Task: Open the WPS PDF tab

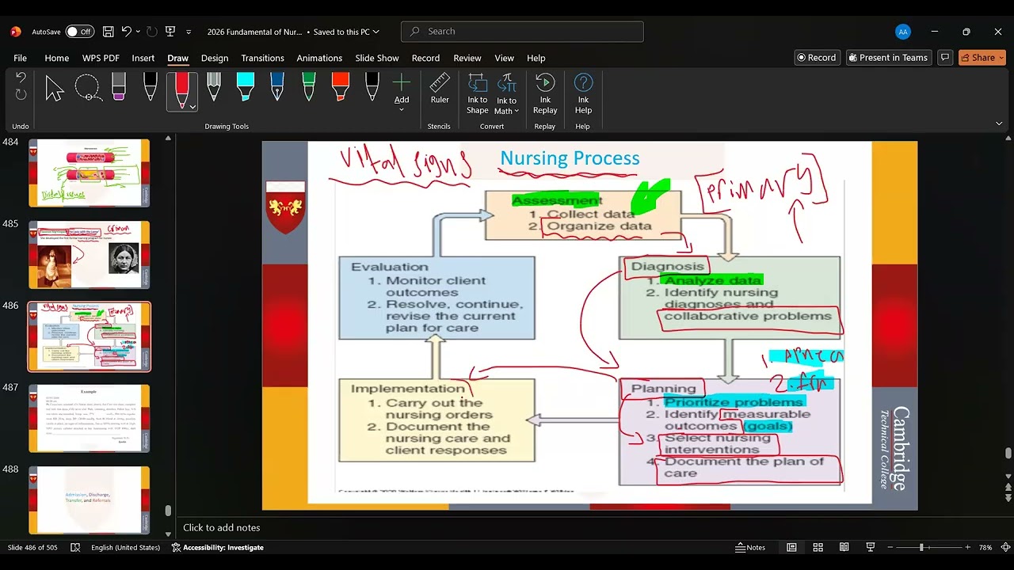Action: point(101,58)
